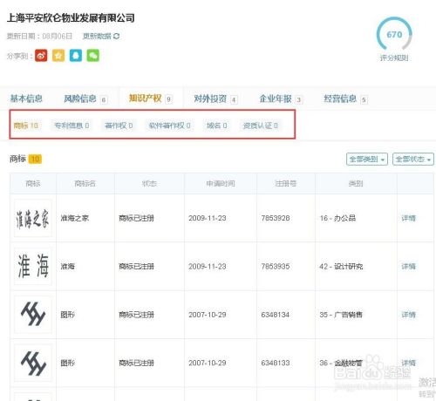Open 详情 for trademark 7853928

point(408,218)
